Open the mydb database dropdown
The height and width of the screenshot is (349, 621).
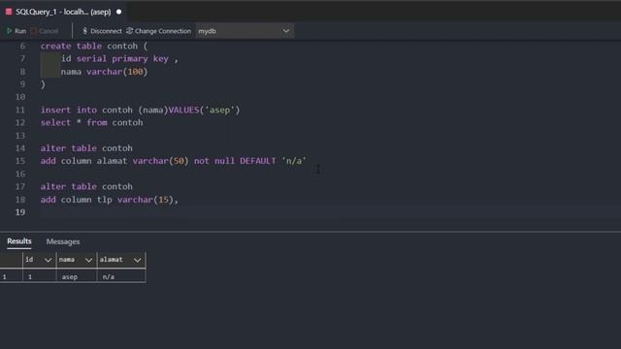coord(245,31)
